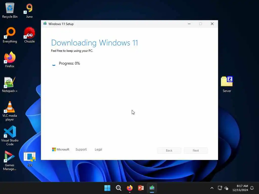
Task: Select the Games Manager desktop shortcut
Action: click(10, 160)
